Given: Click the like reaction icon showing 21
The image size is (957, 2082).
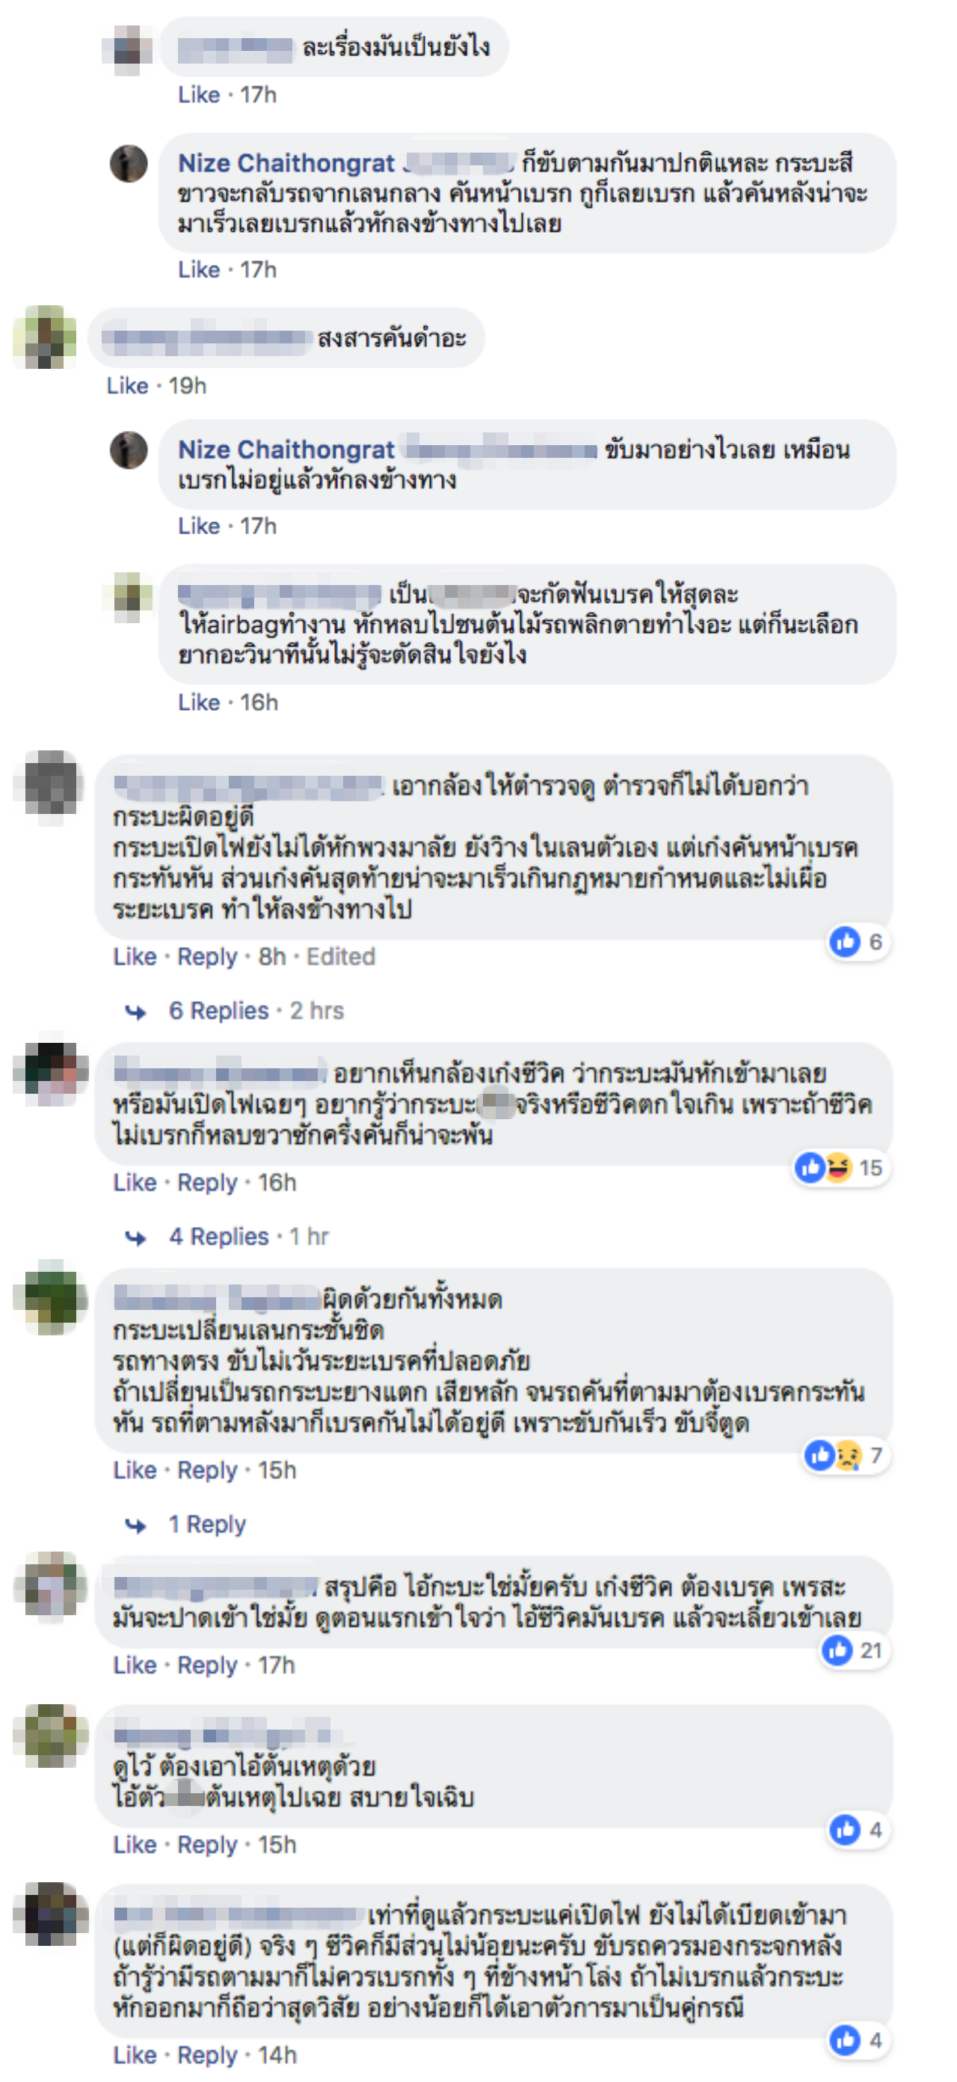Looking at the screenshot, I should [x=837, y=1650].
